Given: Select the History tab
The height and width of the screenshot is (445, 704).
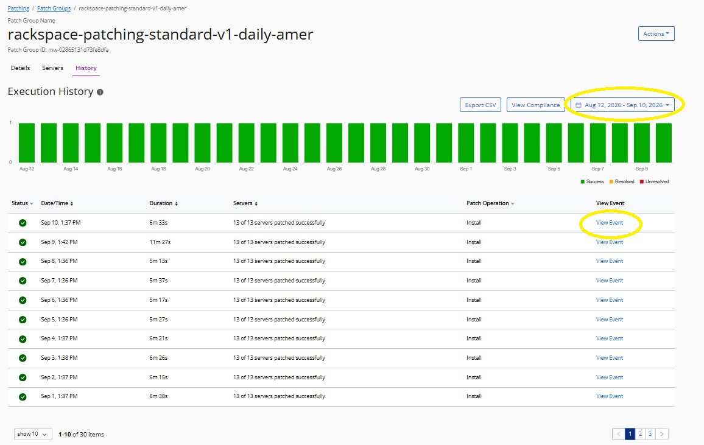Looking at the screenshot, I should pos(86,68).
